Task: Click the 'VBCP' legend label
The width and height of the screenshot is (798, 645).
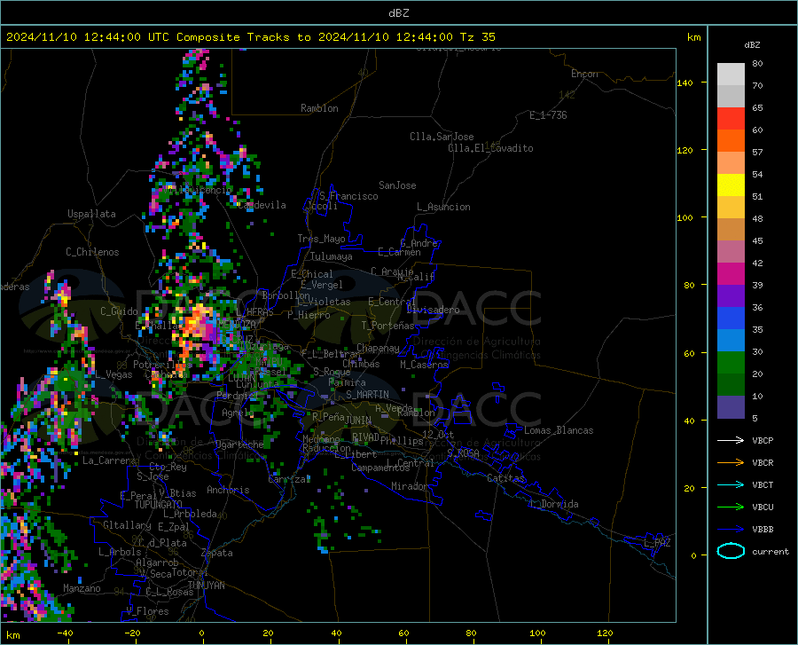Action: pos(763,440)
